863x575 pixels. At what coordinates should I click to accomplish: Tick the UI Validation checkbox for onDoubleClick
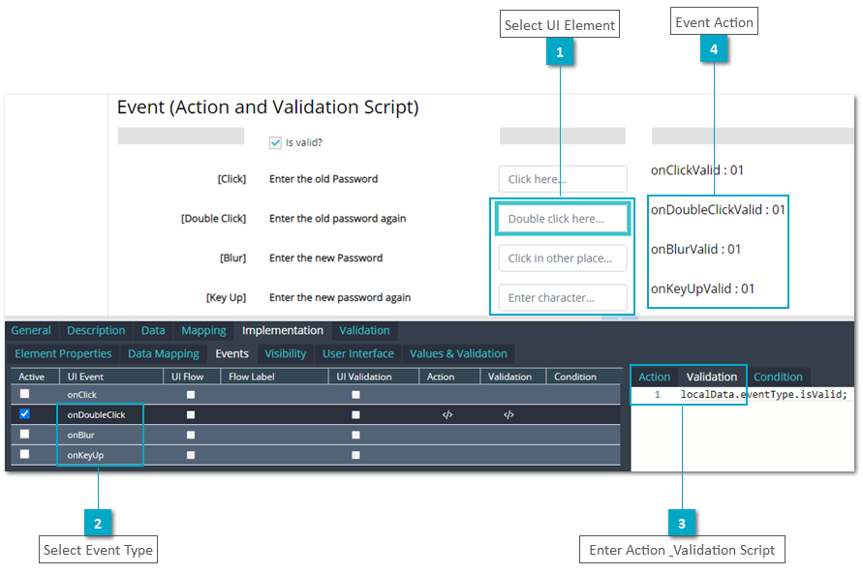[355, 414]
